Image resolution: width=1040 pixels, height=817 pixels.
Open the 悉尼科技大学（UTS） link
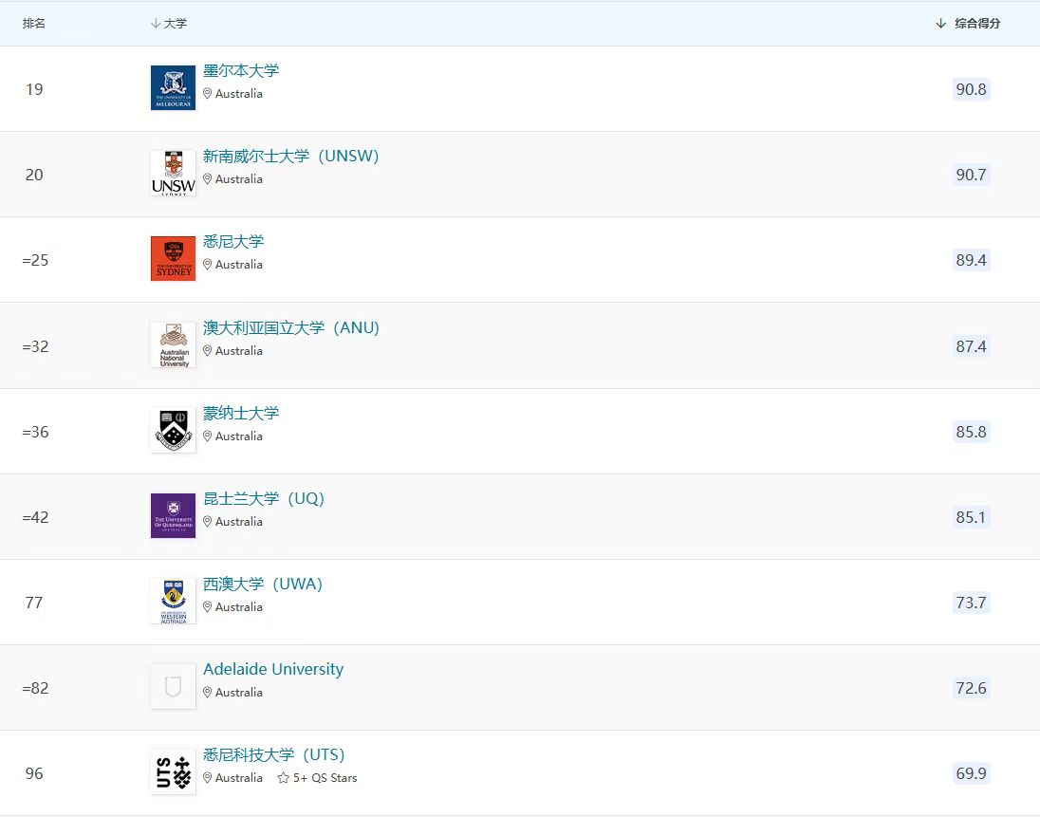(x=273, y=755)
